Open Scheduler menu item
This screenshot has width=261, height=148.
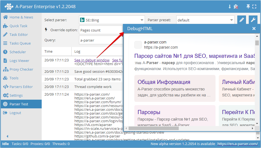click(21, 52)
